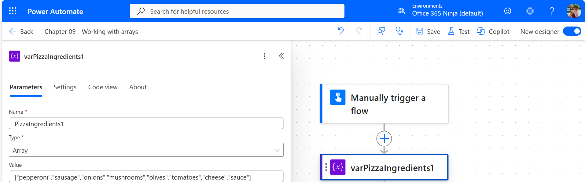Click the send feedback icon in toolbar
Screen dimensions: 585x182
[381, 31]
